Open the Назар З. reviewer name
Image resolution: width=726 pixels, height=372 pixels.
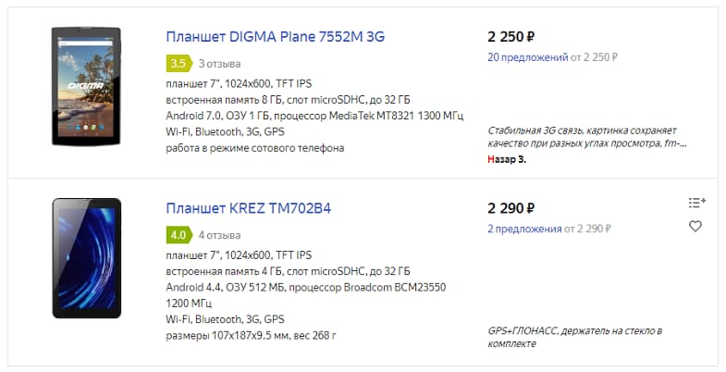tap(507, 159)
